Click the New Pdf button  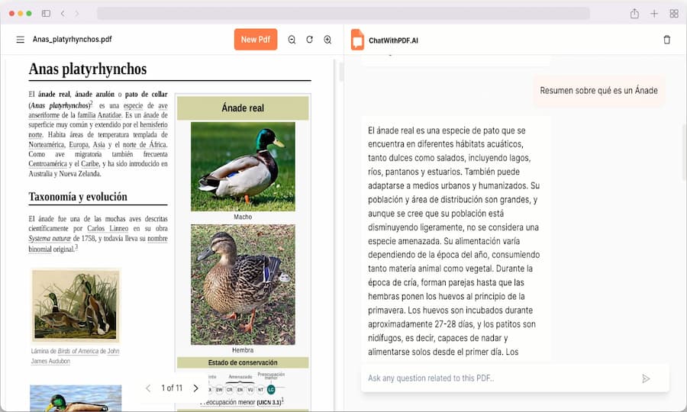click(256, 40)
